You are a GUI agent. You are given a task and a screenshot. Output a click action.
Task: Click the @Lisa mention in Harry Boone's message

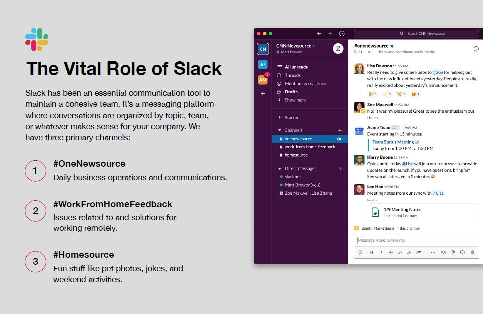coord(408,164)
